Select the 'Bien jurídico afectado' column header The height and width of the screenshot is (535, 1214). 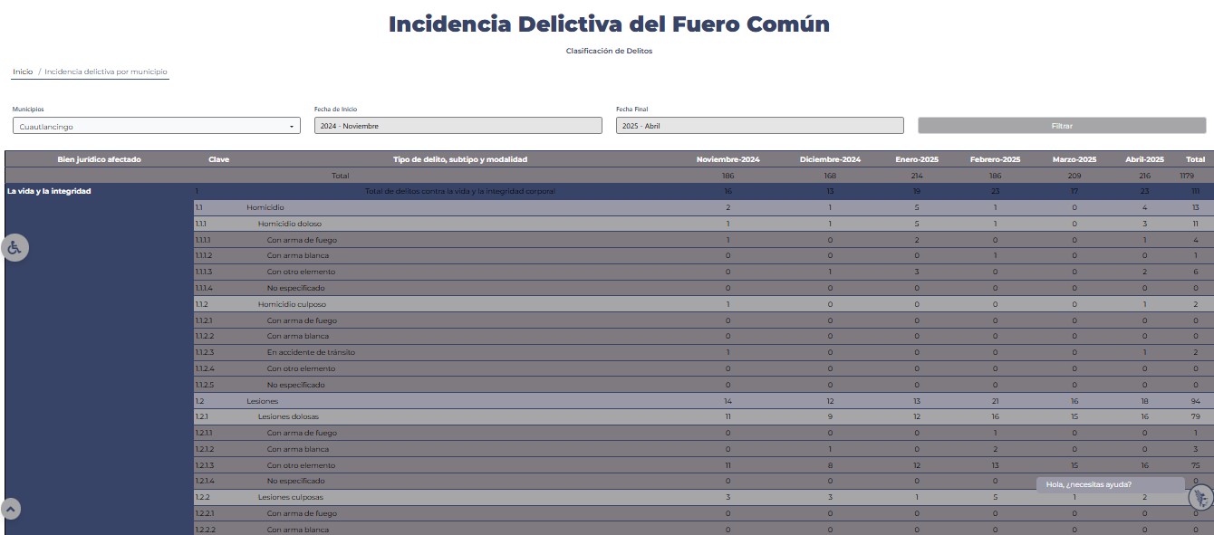click(x=99, y=159)
